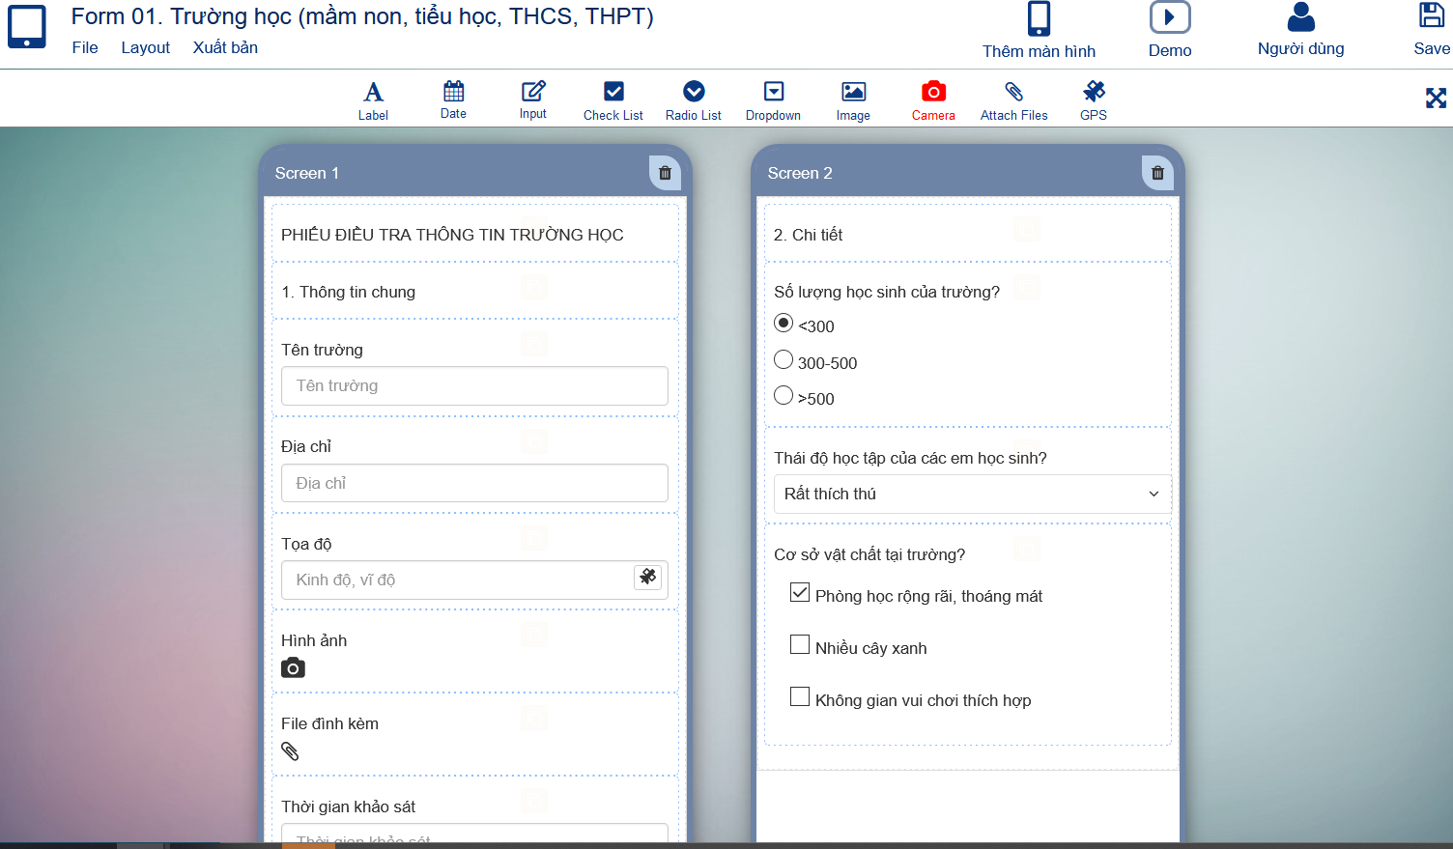
Task: Open the Rất thích thú dropdown
Action: tap(972, 494)
